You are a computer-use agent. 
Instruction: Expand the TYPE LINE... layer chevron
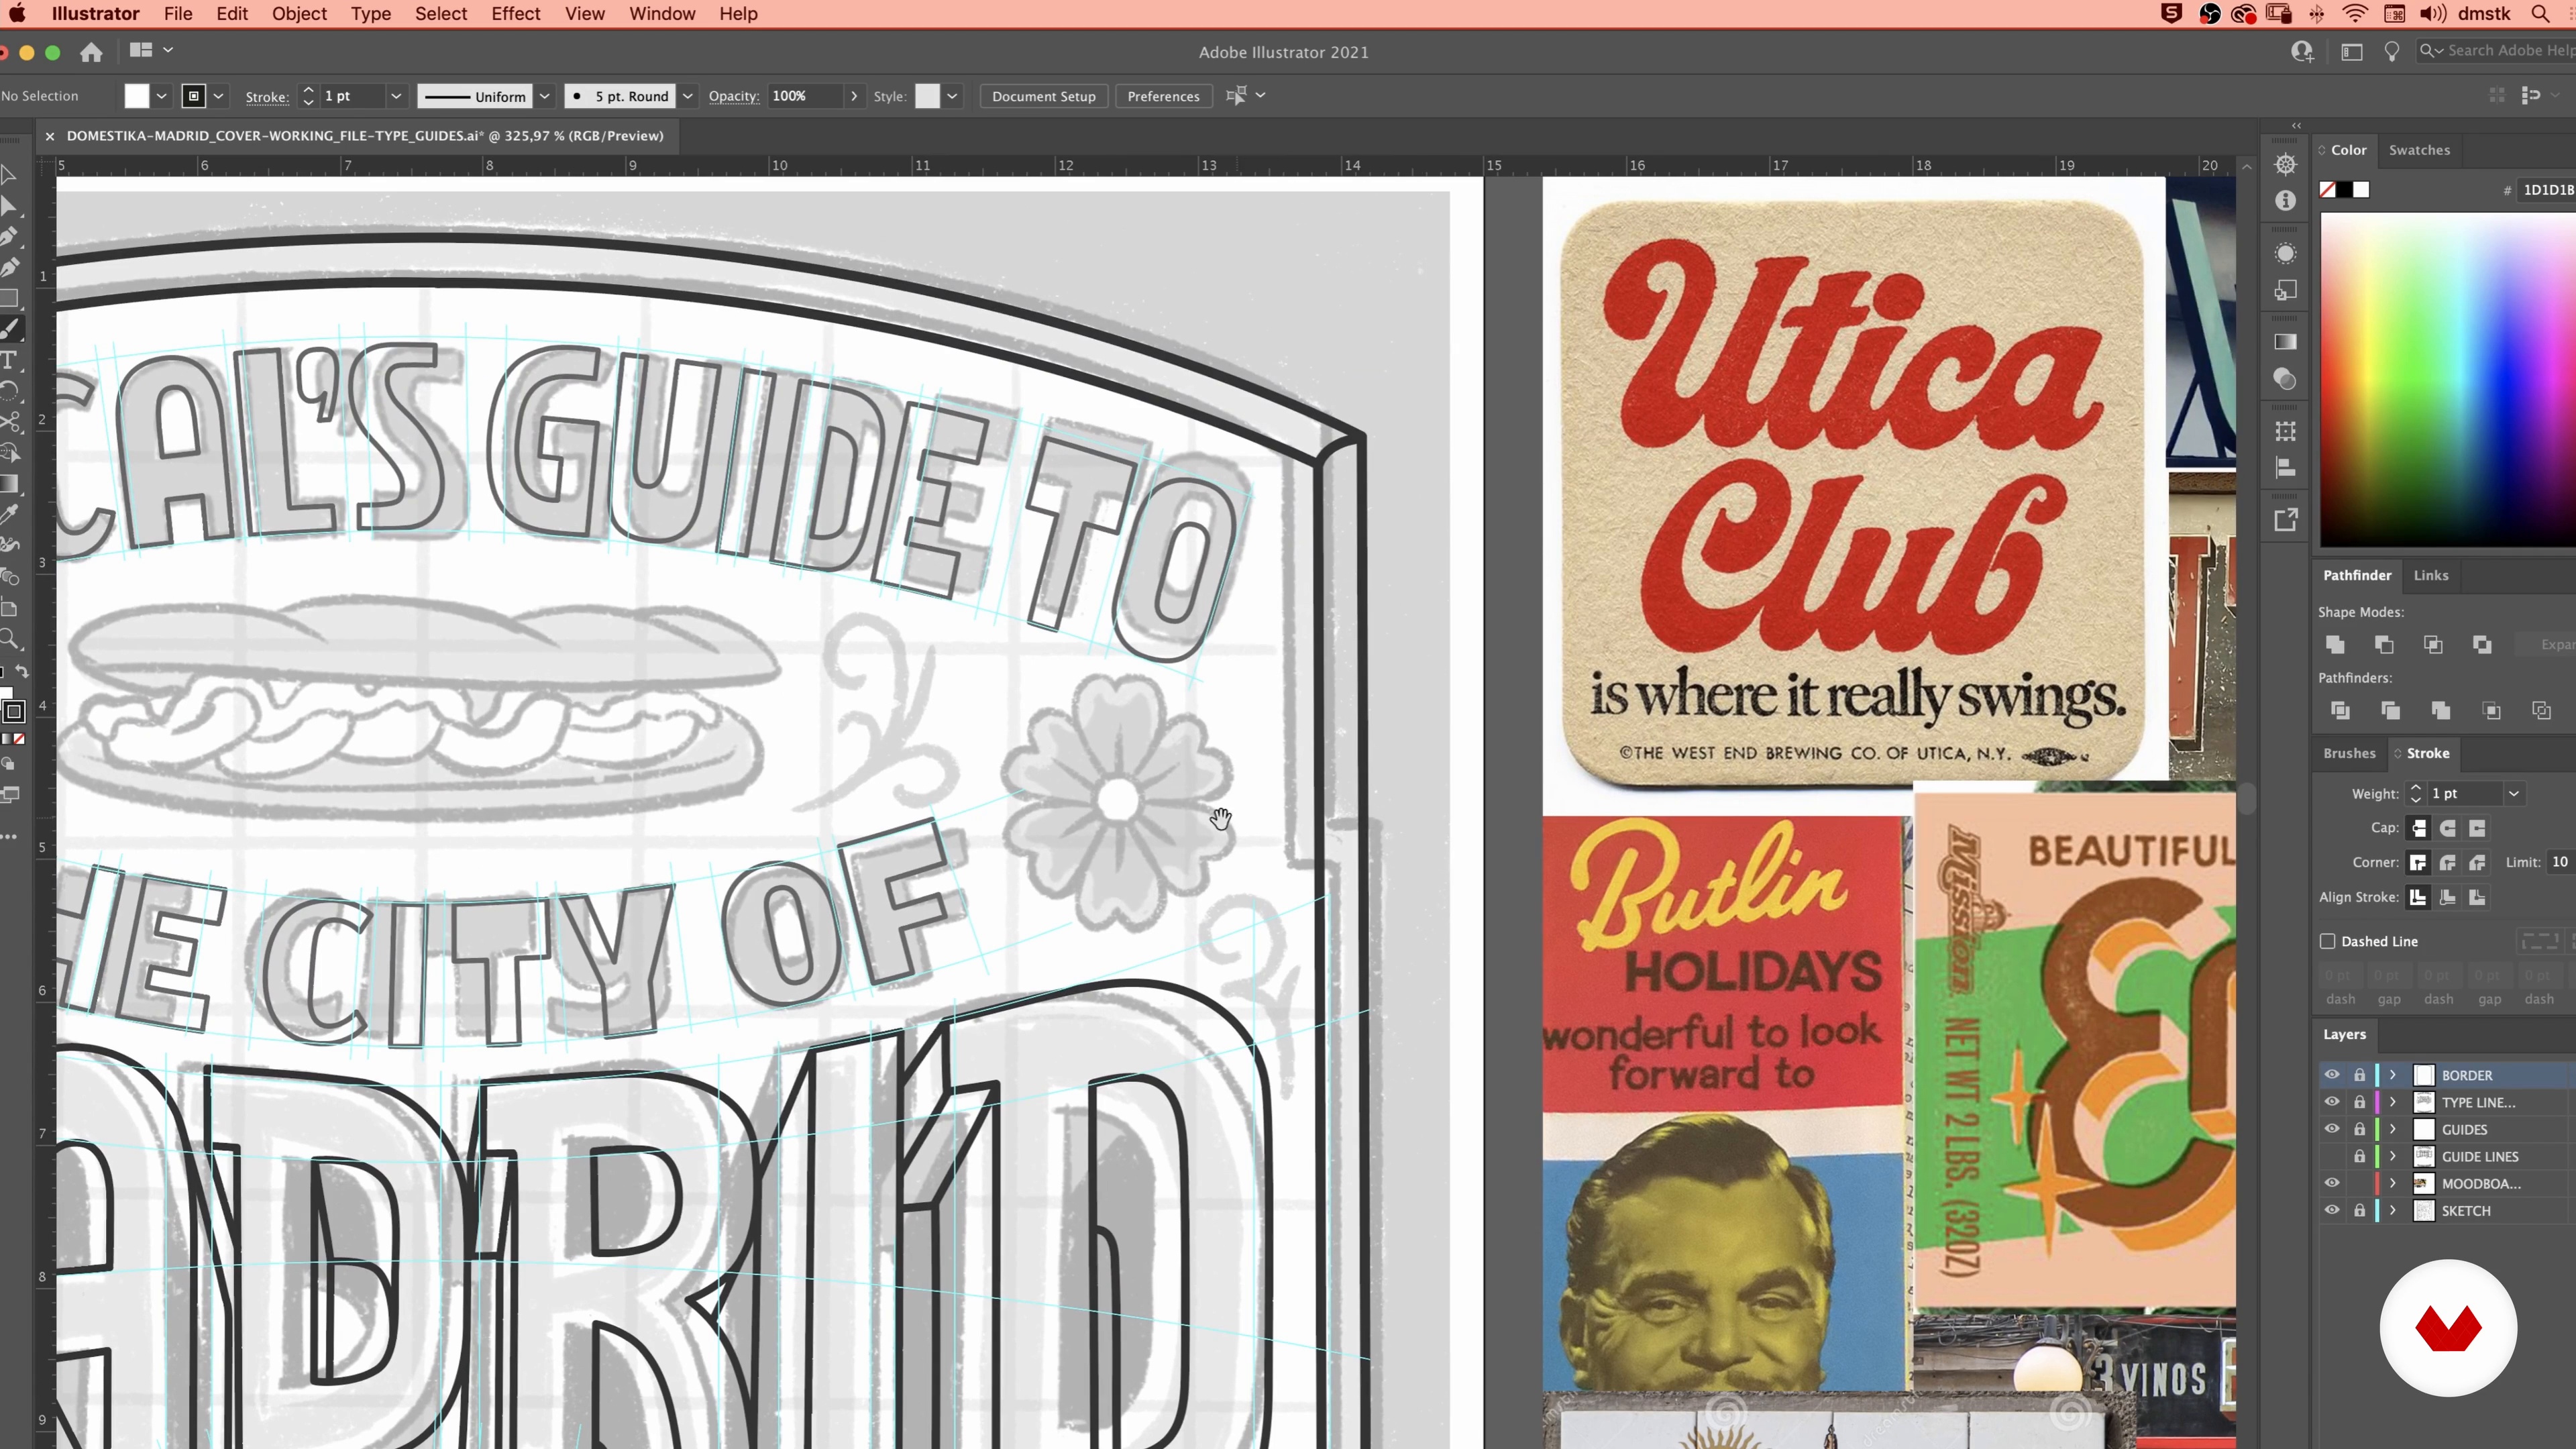click(2393, 1102)
